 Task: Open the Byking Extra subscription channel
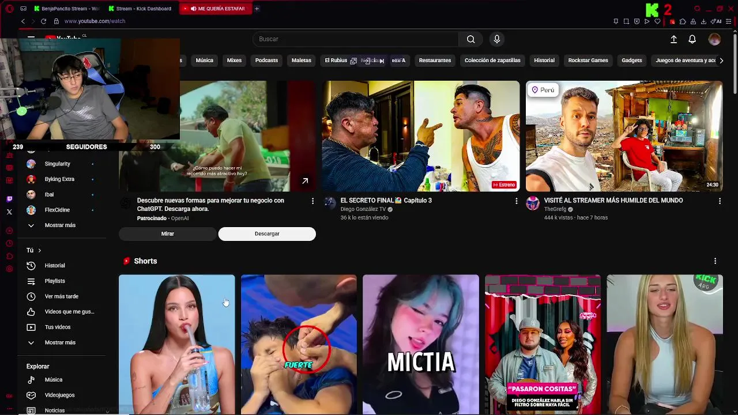pyautogui.click(x=62, y=179)
